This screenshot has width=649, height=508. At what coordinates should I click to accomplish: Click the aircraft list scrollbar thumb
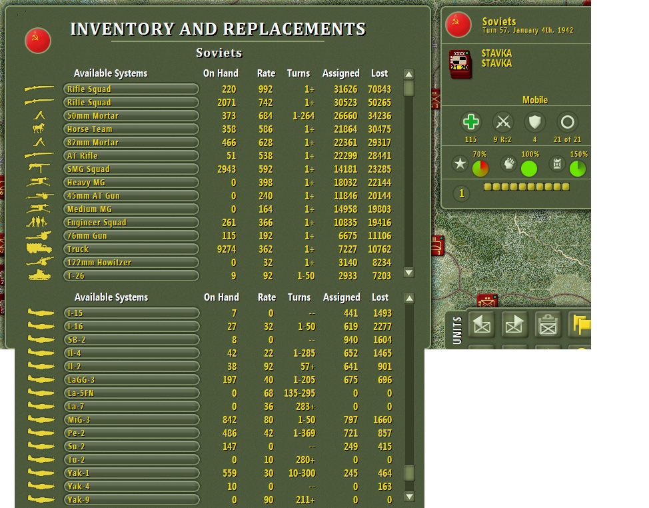(409, 473)
